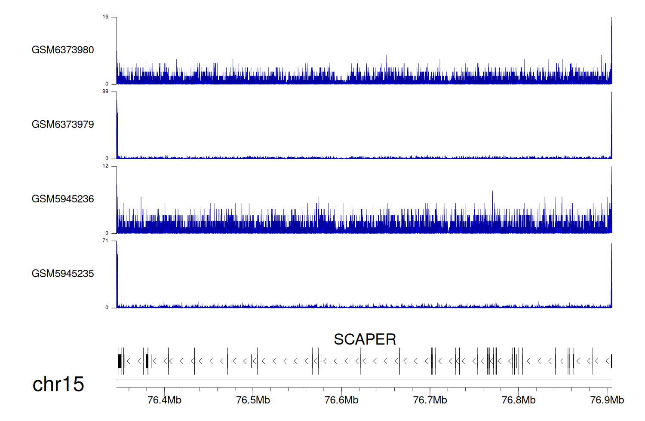
Task: Select the y-axis maximum value 12
Action: click(105, 166)
